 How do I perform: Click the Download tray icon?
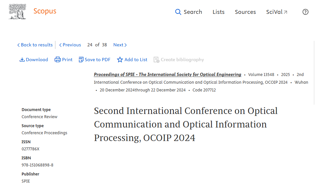coord(22,60)
